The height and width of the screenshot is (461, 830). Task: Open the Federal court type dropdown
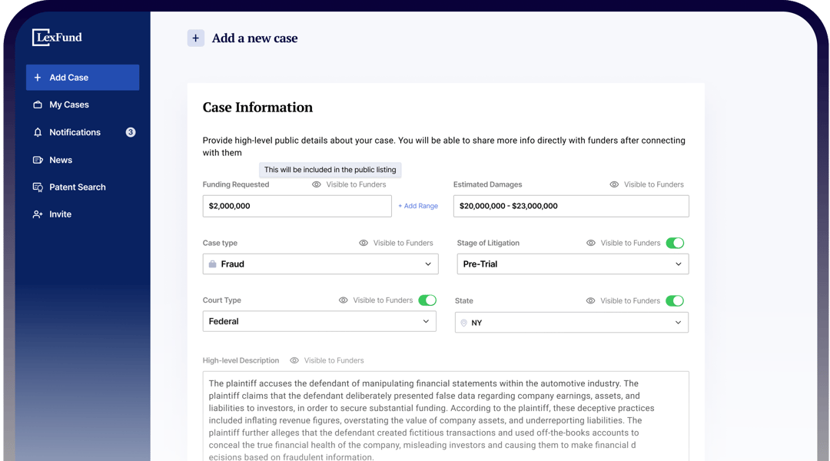319,321
